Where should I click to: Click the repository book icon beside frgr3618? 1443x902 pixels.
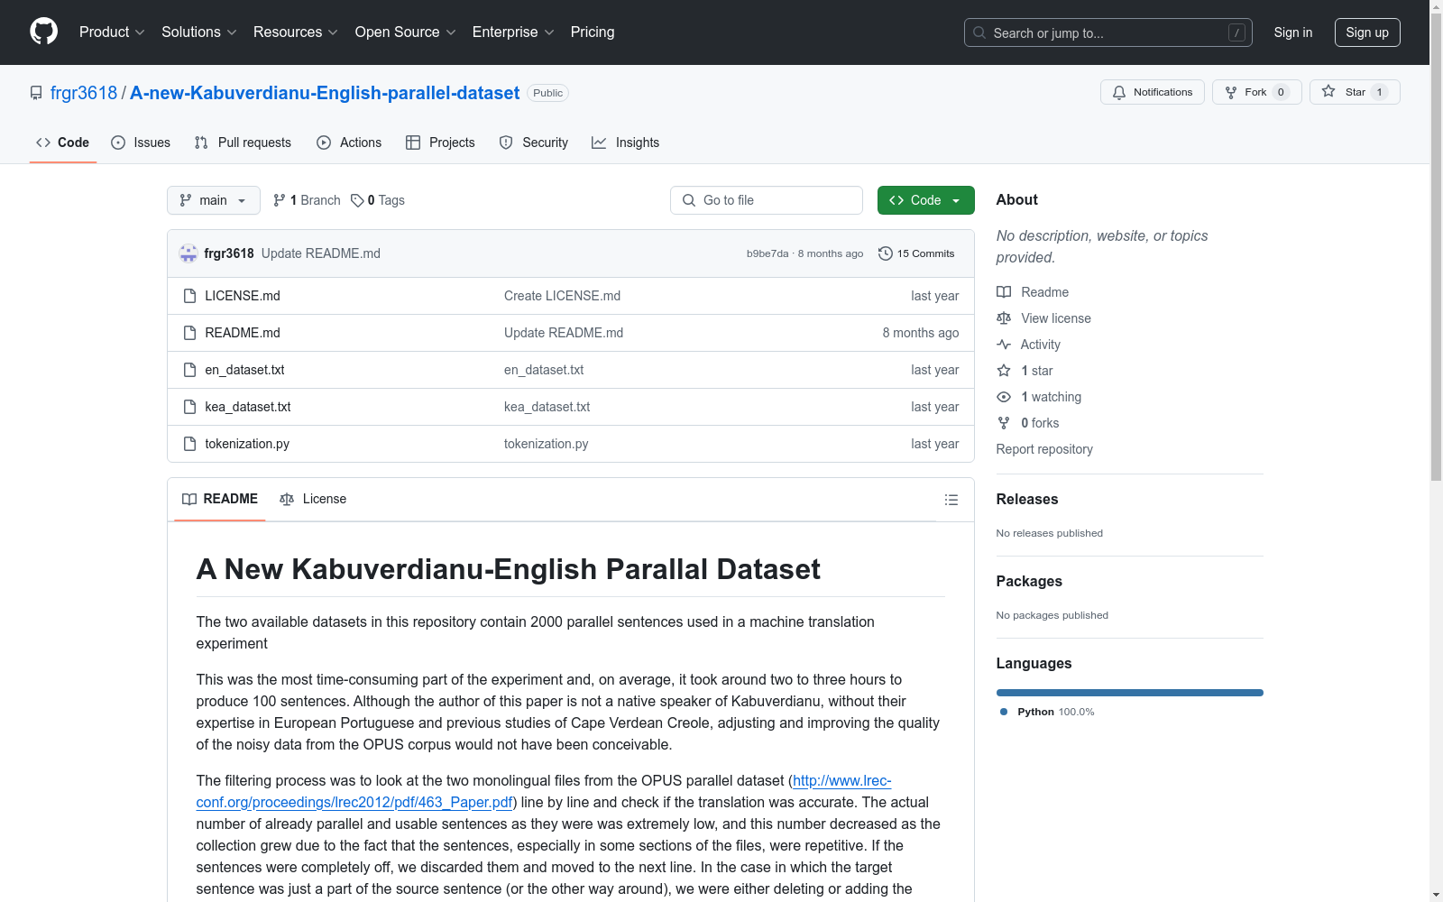pyautogui.click(x=36, y=93)
